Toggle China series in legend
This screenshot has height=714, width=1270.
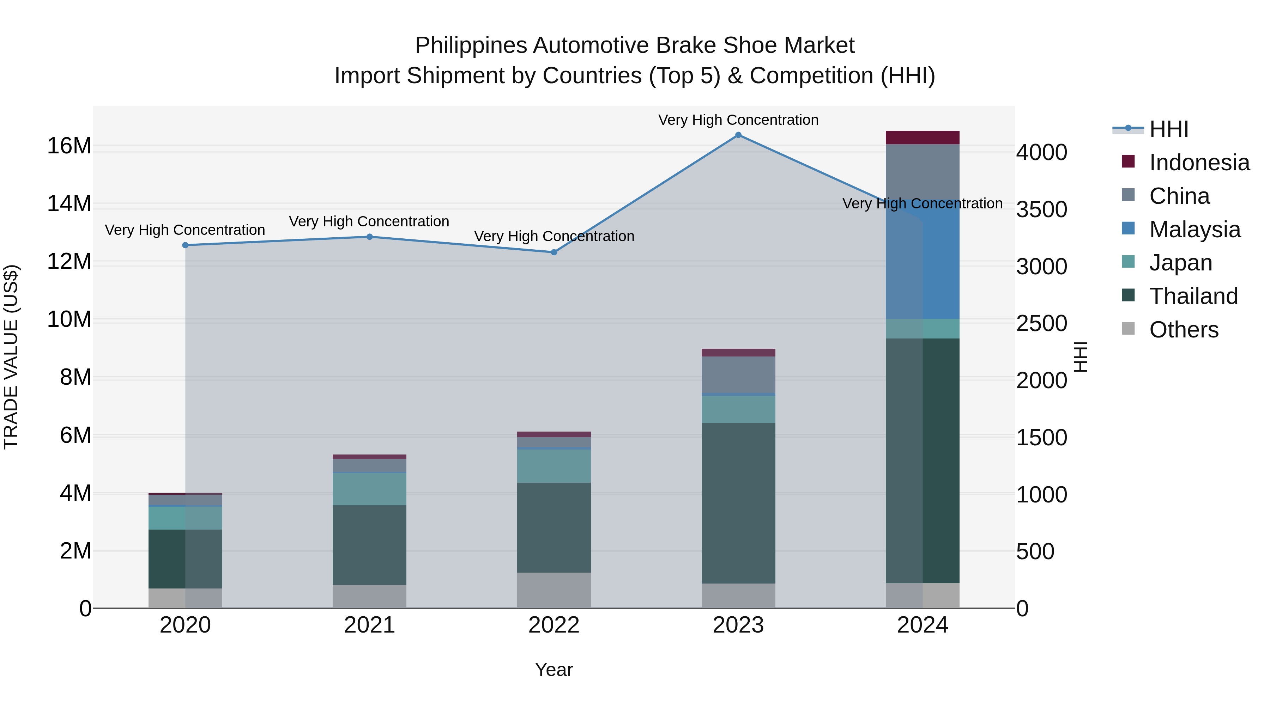click(1166, 196)
